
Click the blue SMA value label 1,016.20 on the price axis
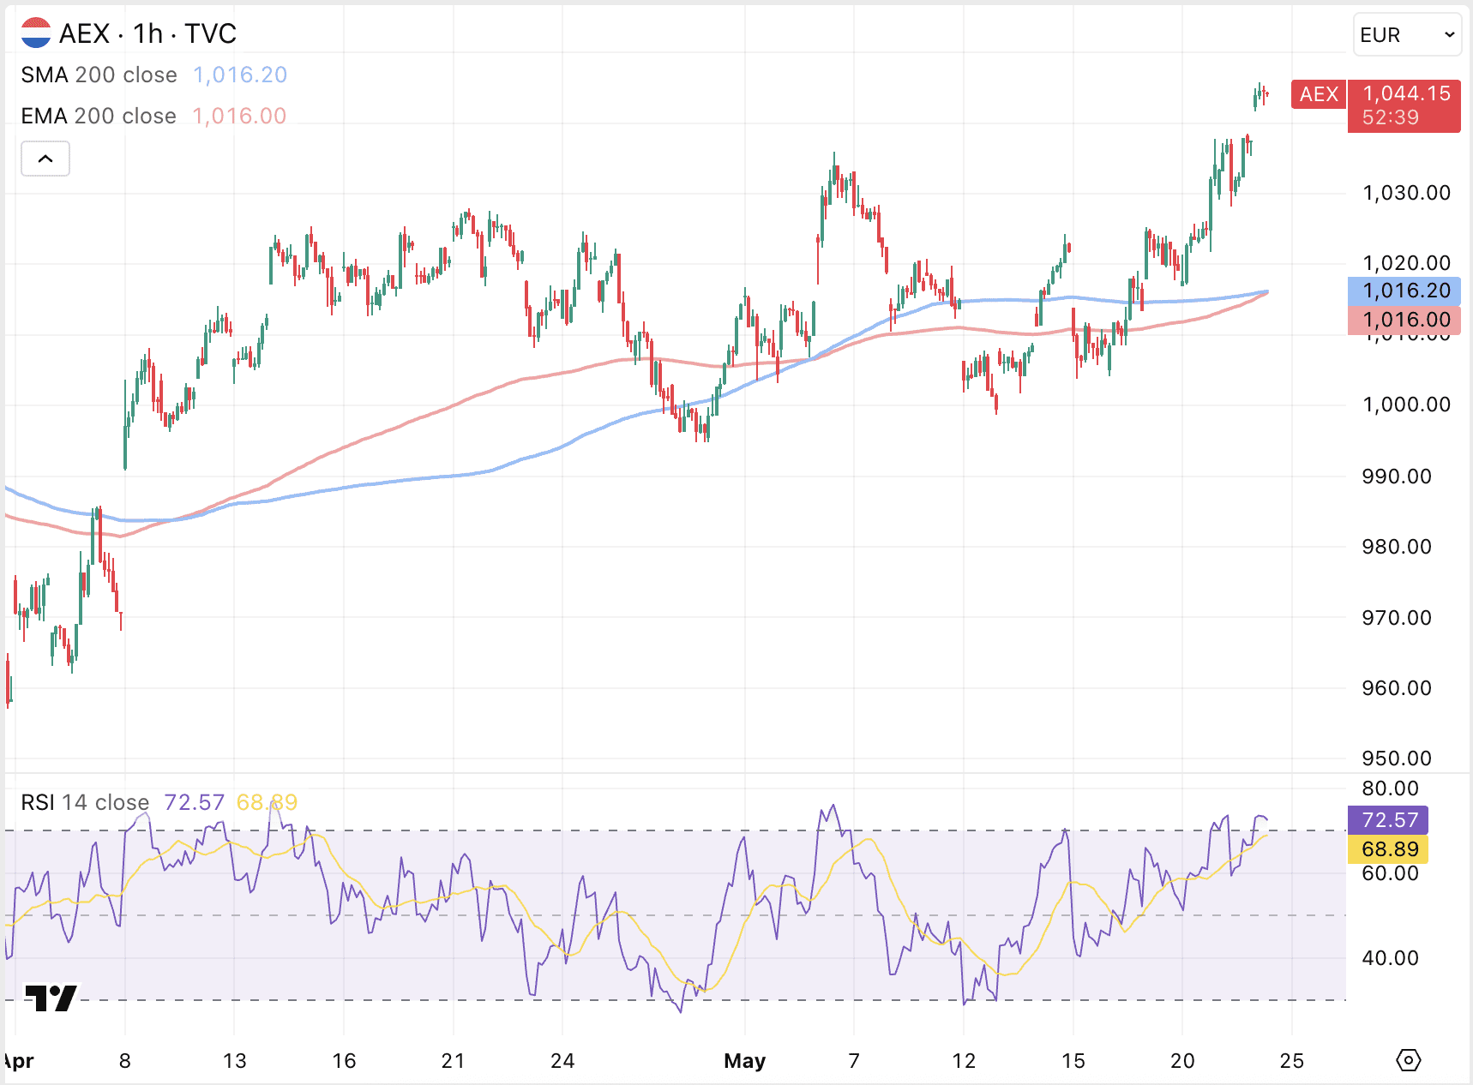point(1404,291)
